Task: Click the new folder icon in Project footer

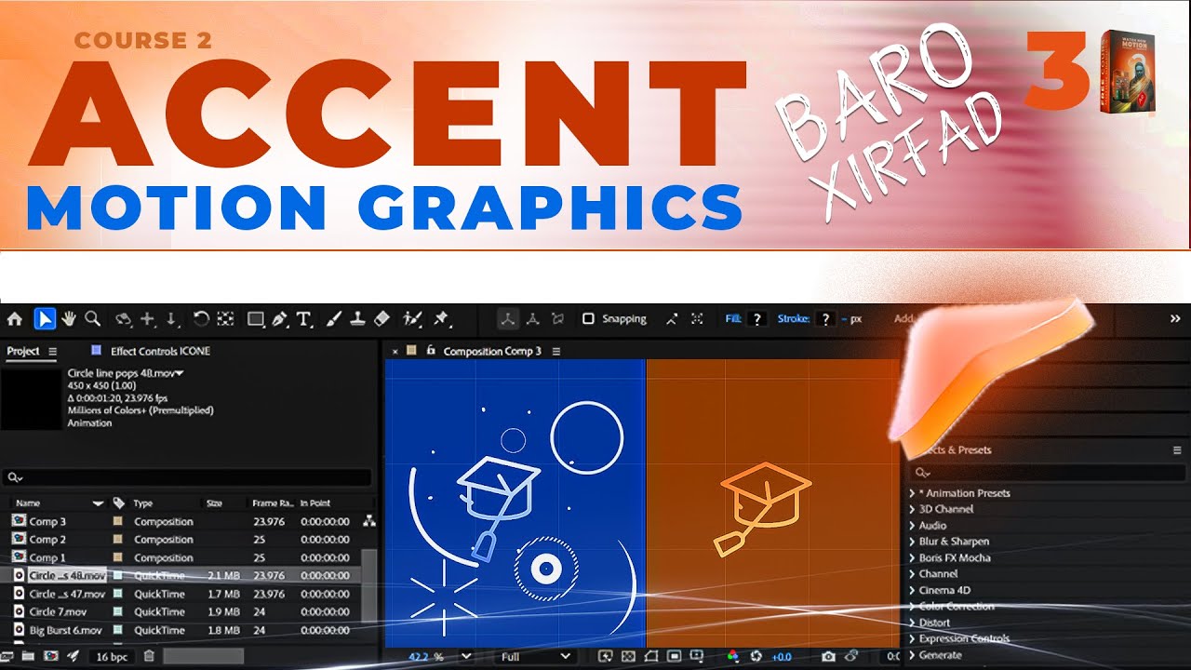Action: [x=28, y=656]
